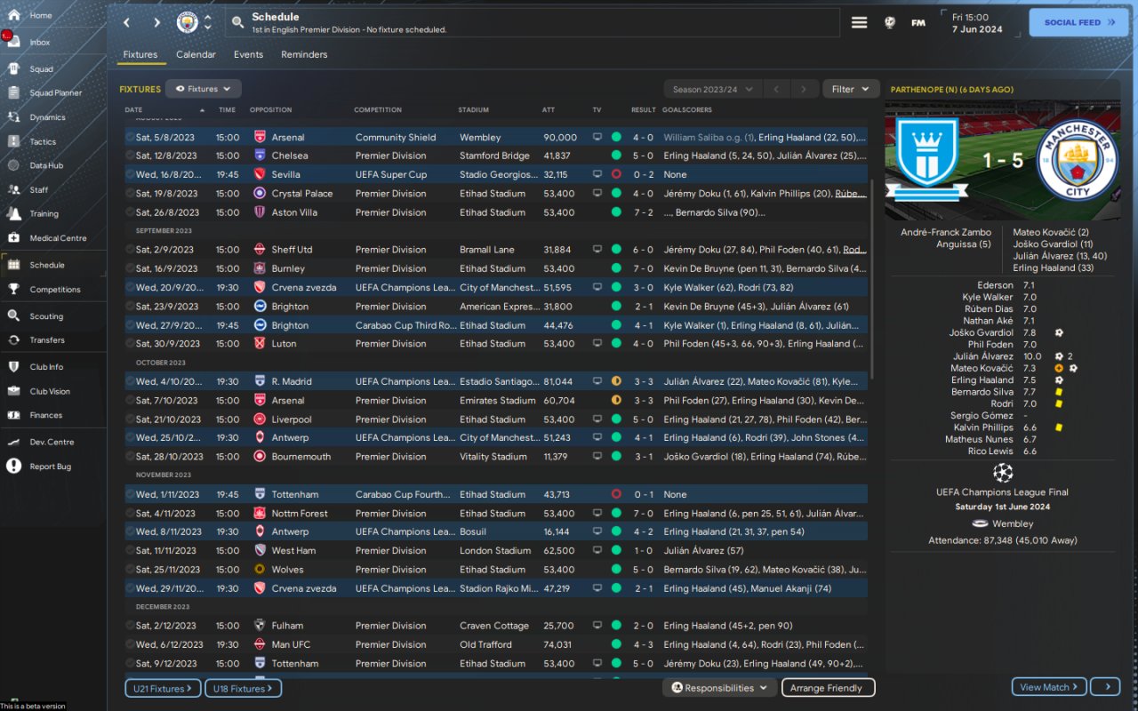Open the Social Feed button

1078,22
